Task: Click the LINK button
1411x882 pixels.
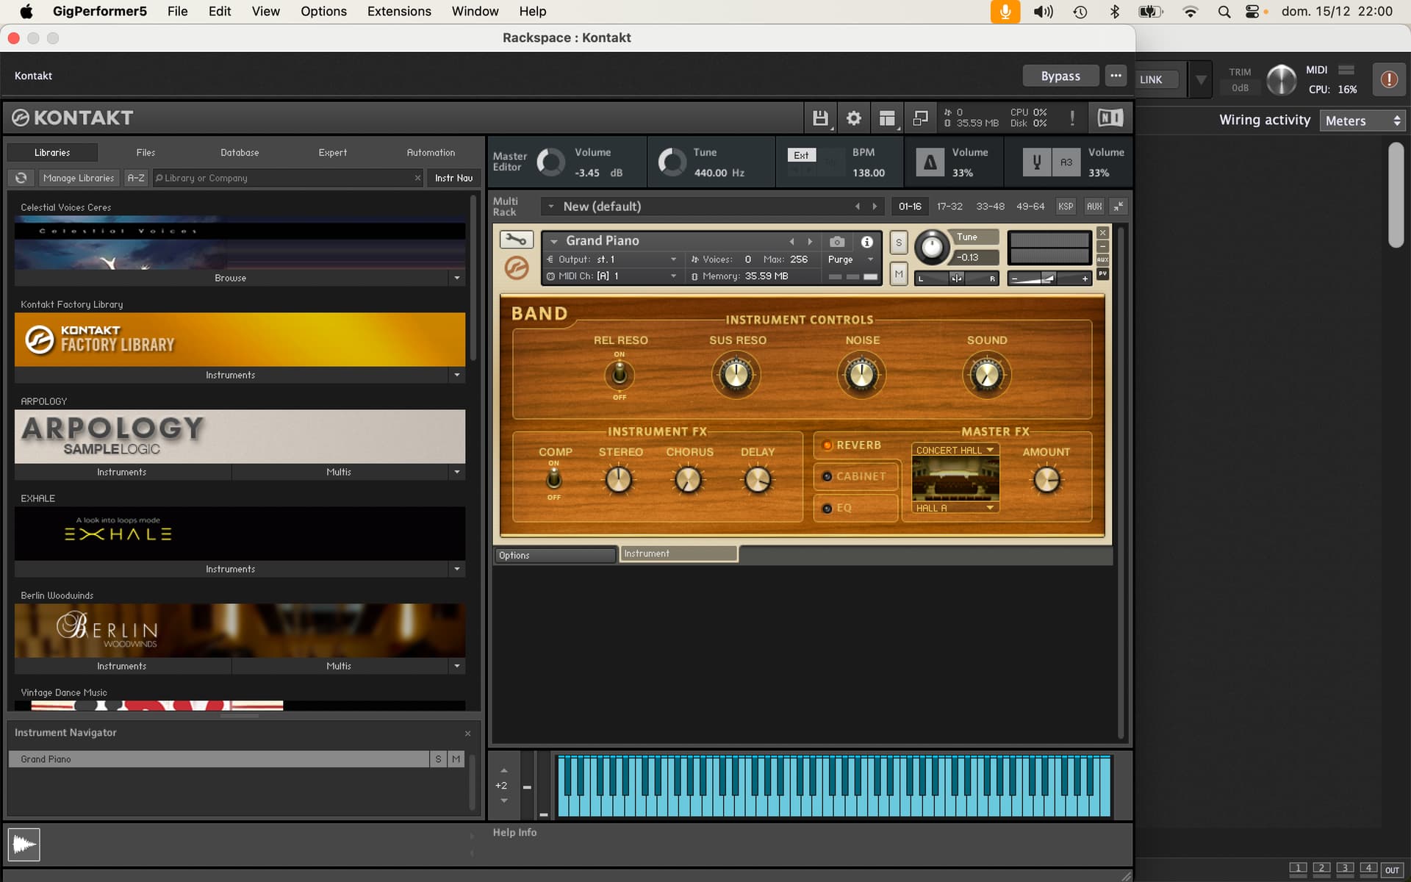Action: (x=1151, y=79)
